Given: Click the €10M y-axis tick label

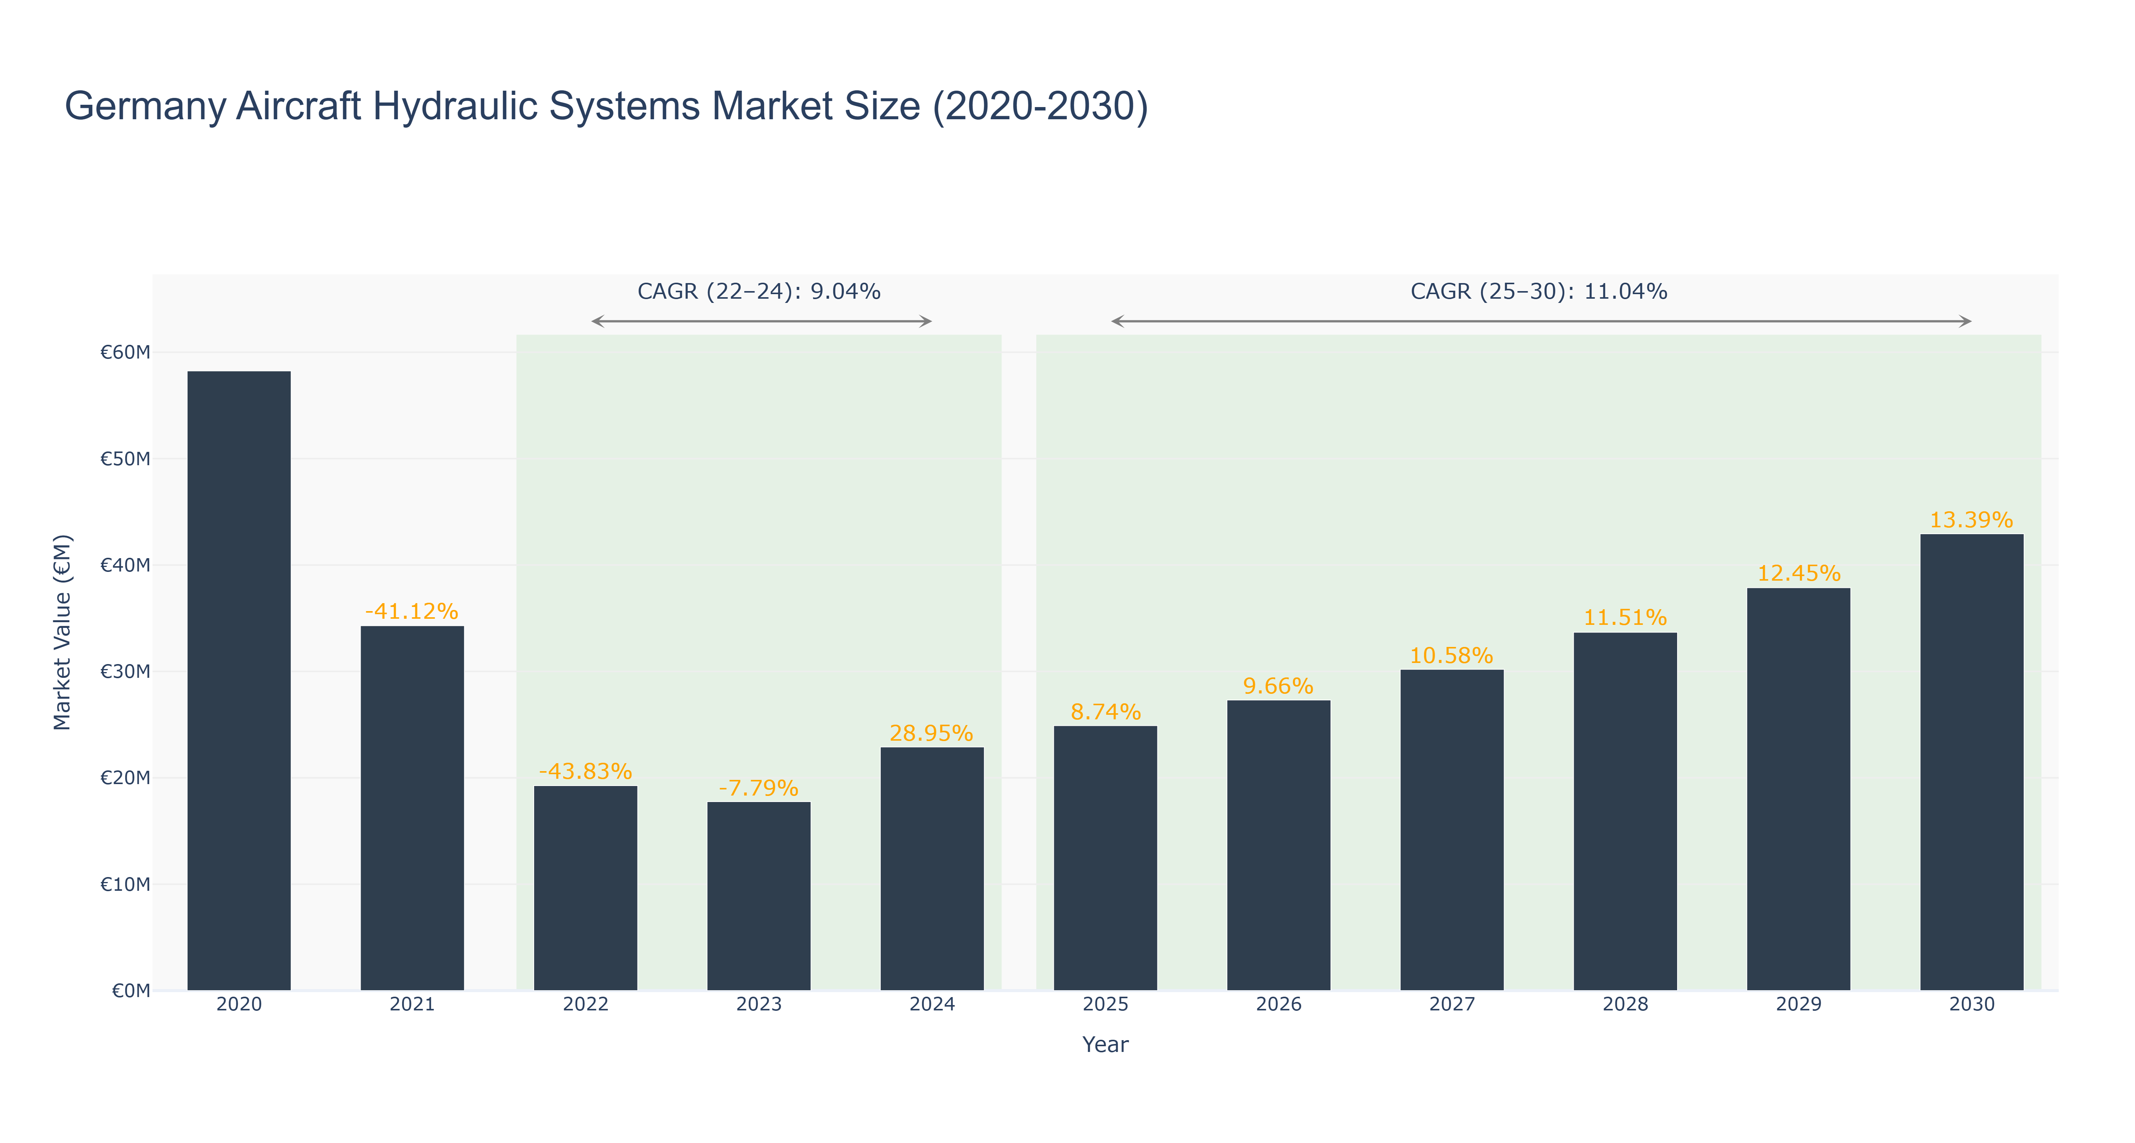Looking at the screenshot, I should (x=125, y=885).
